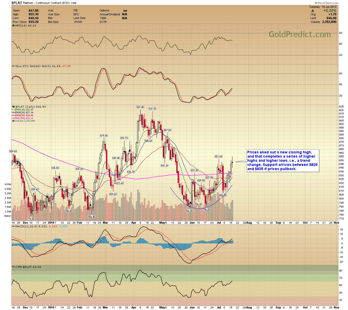
Task: Click the green dashed EMA(10) legend marker
Action: pos(14,110)
